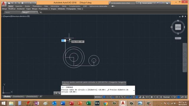Open the workspace switching gear icon

tap(151, 97)
